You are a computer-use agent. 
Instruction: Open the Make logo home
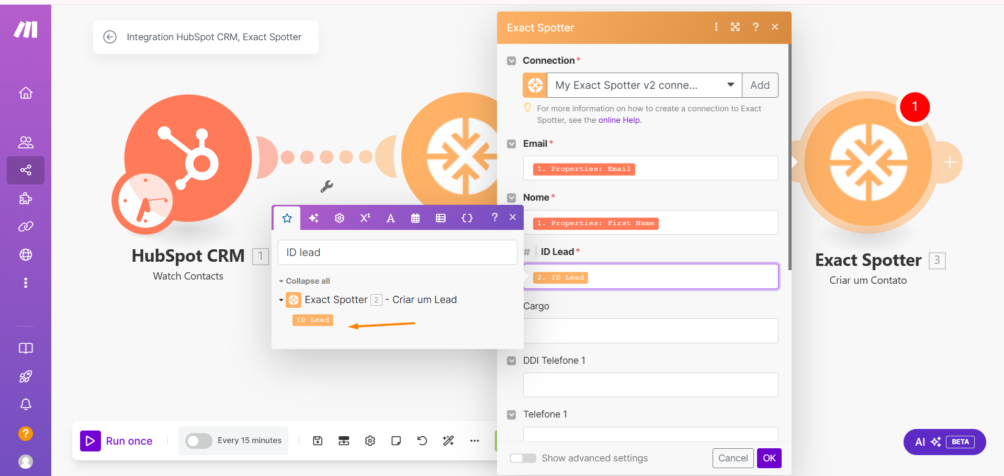point(26,30)
